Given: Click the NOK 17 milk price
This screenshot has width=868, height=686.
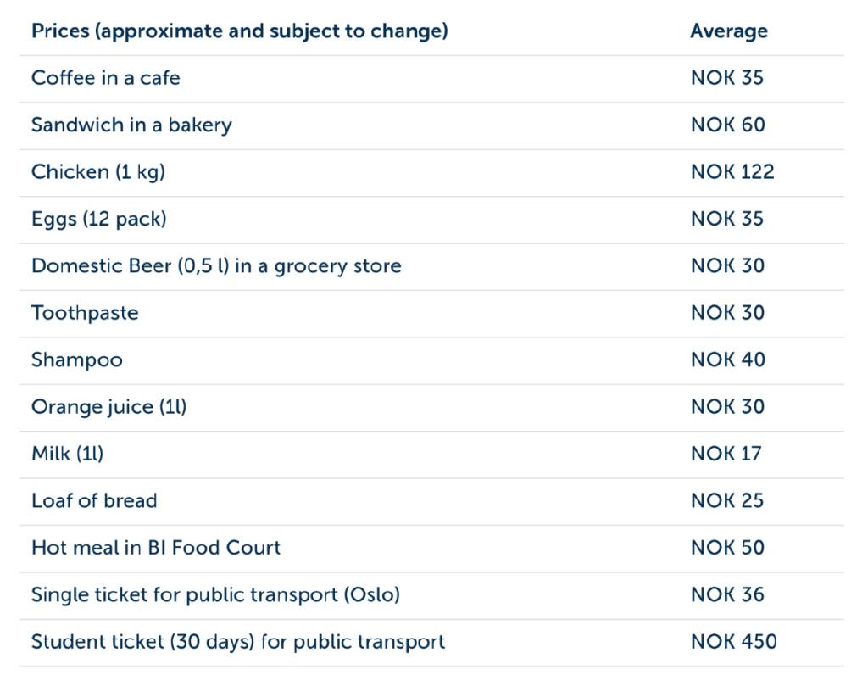Looking at the screenshot, I should tap(726, 454).
